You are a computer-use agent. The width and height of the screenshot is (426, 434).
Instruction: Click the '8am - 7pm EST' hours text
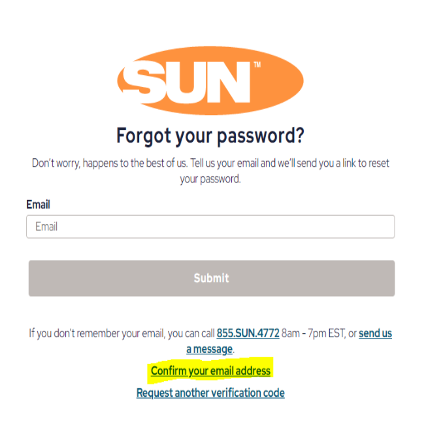tap(314, 333)
